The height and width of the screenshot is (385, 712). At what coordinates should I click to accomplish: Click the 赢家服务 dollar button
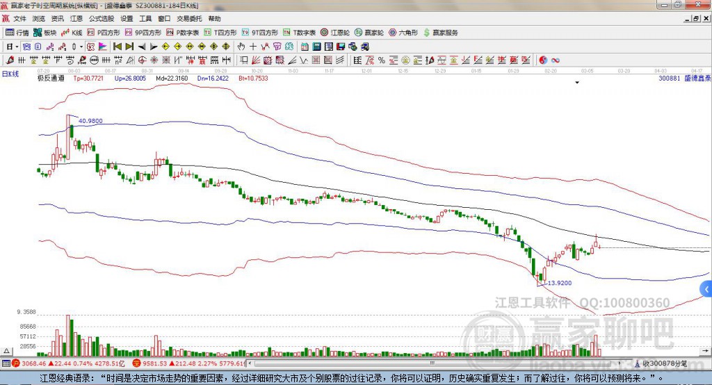click(x=440, y=33)
